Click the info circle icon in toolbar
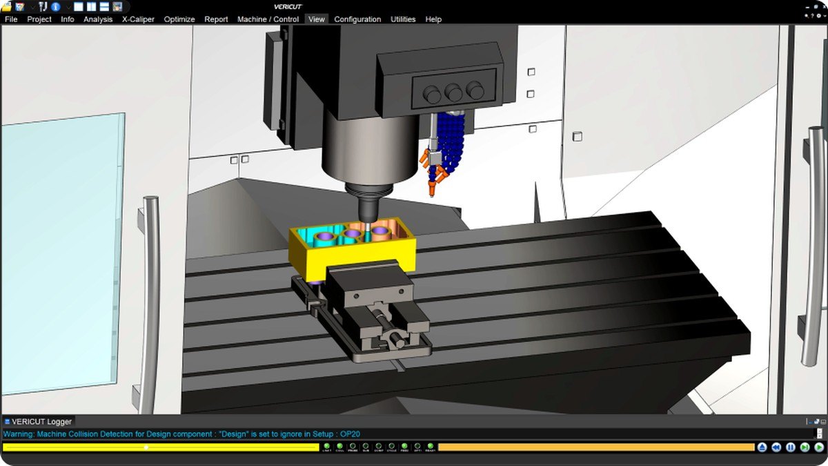This screenshot has width=828, height=466. click(55, 7)
